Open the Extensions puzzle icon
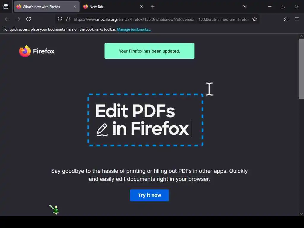Screen dimensions: 304x228 coord(286,19)
